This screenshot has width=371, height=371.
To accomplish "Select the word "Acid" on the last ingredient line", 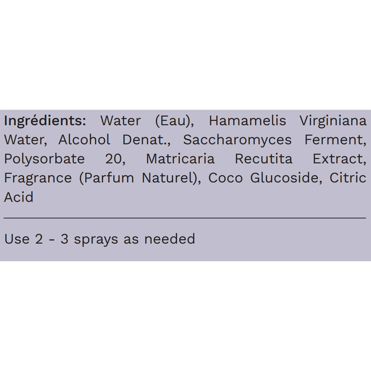I will (x=19, y=197).
